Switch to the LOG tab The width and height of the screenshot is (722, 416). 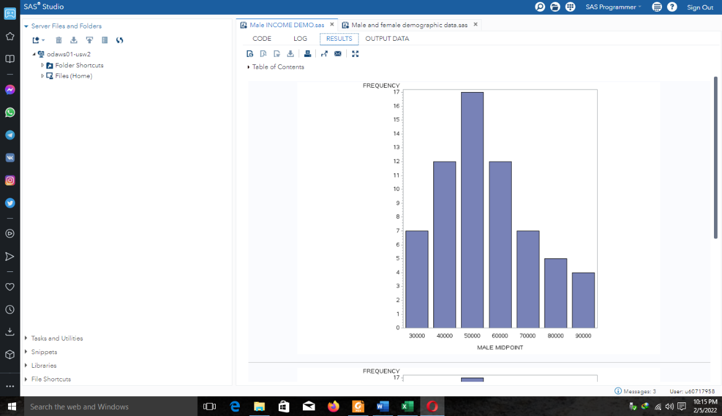click(300, 38)
